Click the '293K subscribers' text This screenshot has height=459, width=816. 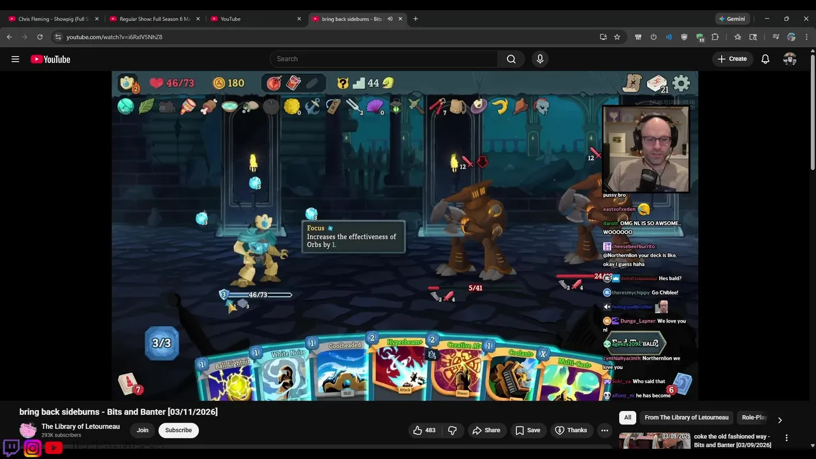click(61, 435)
